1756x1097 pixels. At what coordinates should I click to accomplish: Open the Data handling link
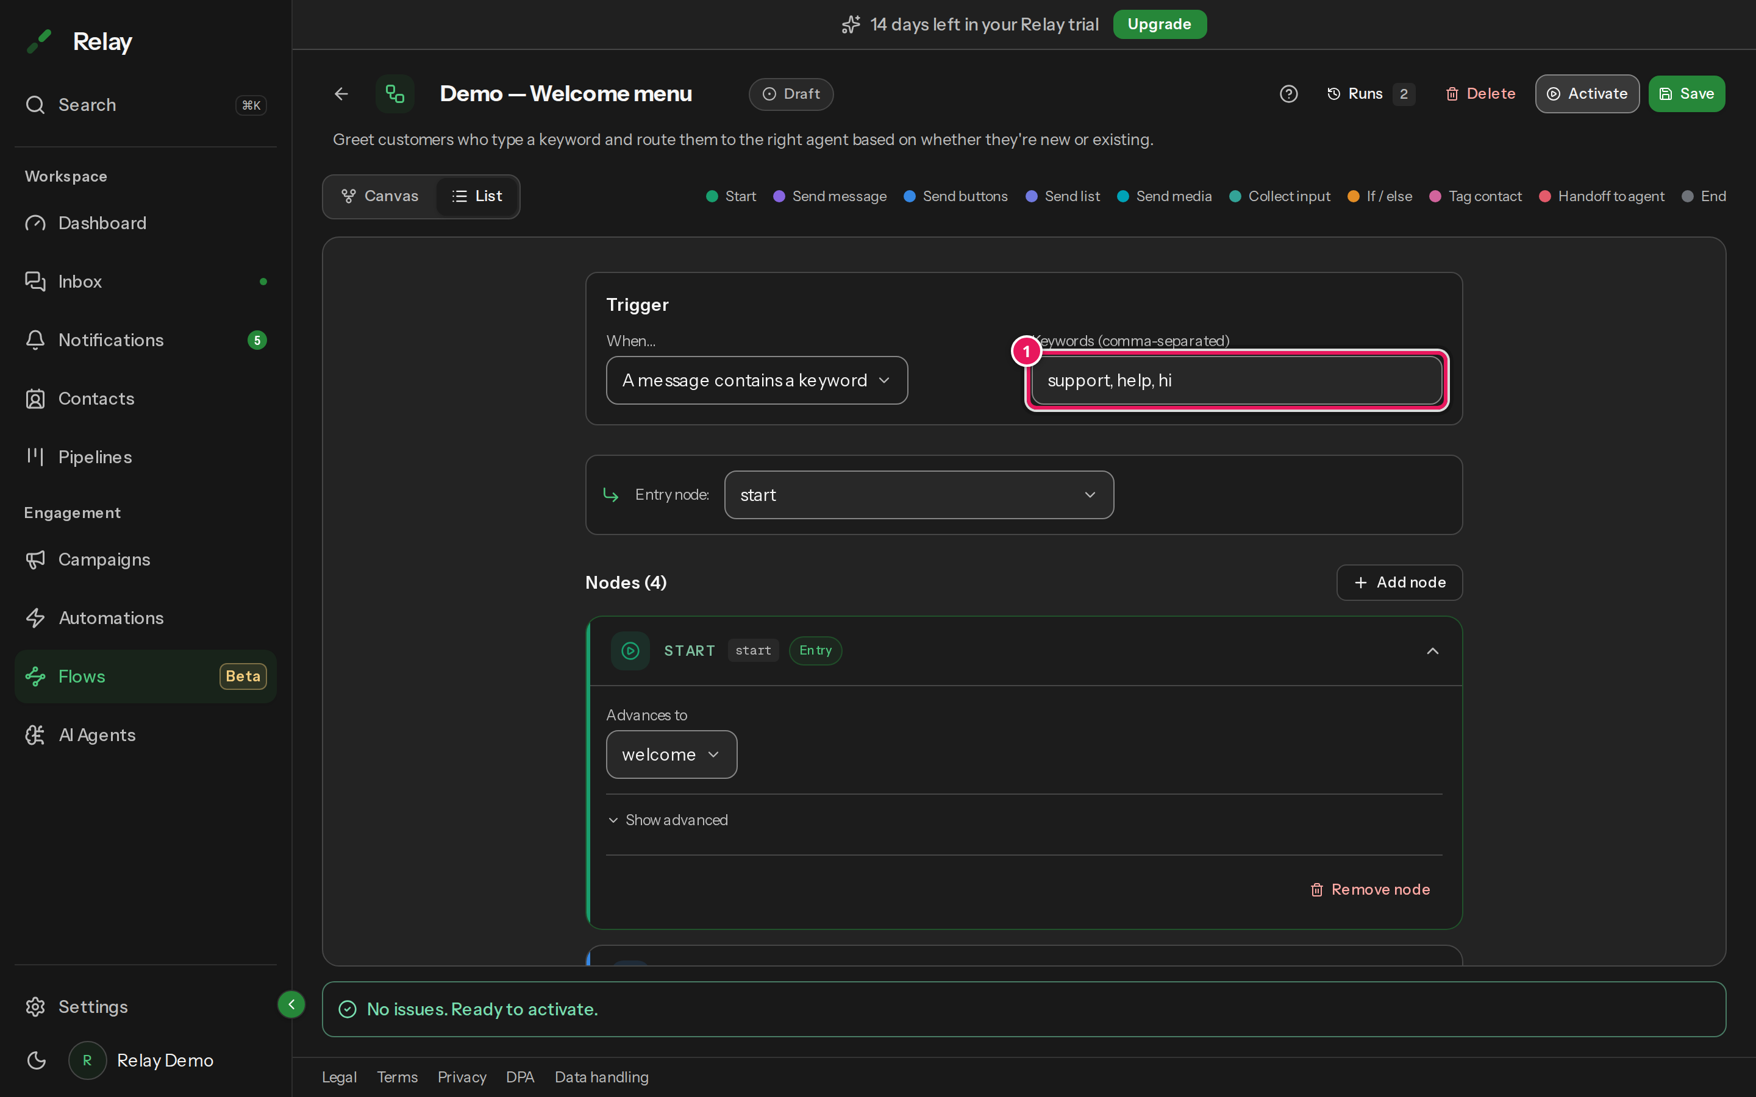(x=602, y=1077)
